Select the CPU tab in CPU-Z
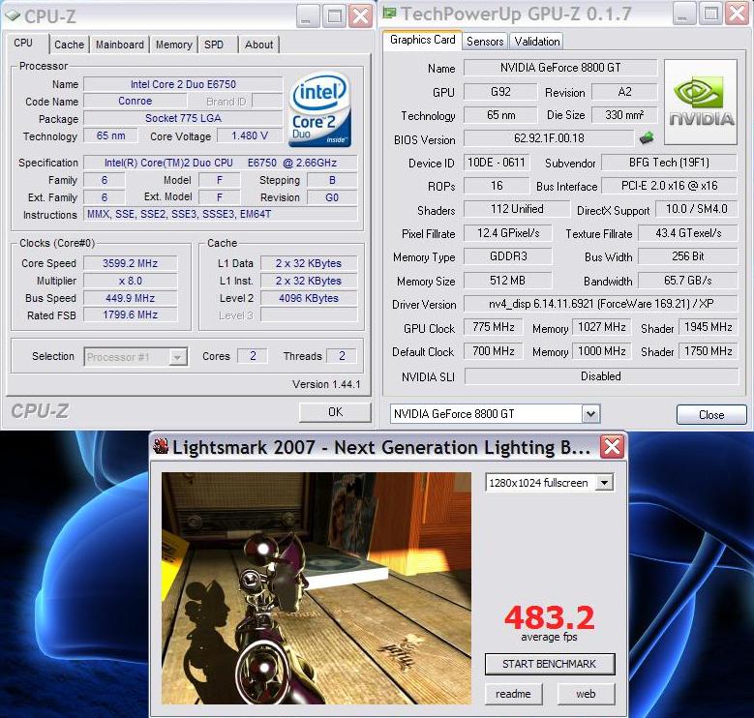The image size is (754, 718). point(23,44)
